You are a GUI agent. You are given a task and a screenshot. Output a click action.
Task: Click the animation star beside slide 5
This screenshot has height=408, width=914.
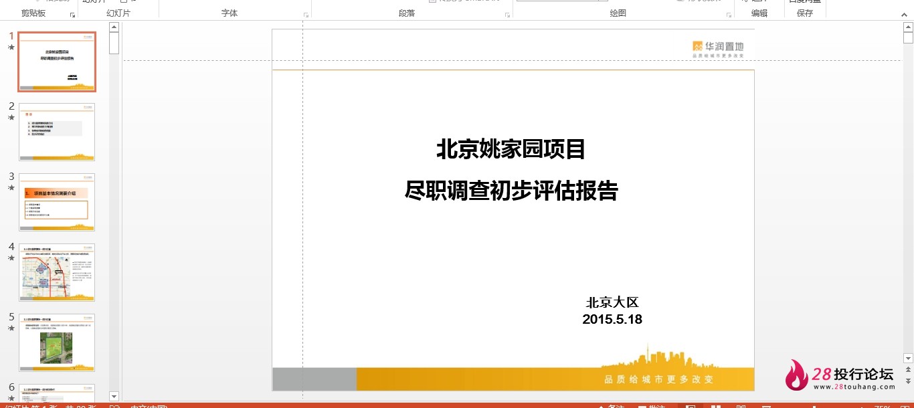(x=11, y=328)
